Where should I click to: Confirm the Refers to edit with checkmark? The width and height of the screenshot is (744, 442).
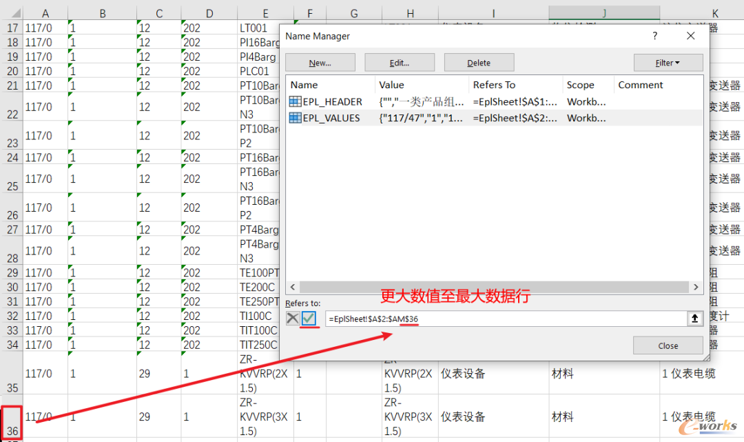309,318
